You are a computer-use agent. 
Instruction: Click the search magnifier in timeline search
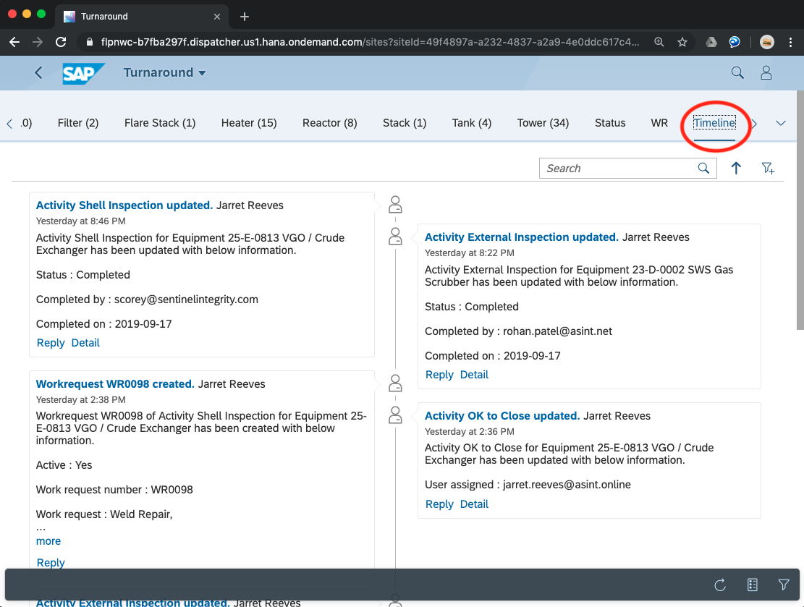pos(703,168)
